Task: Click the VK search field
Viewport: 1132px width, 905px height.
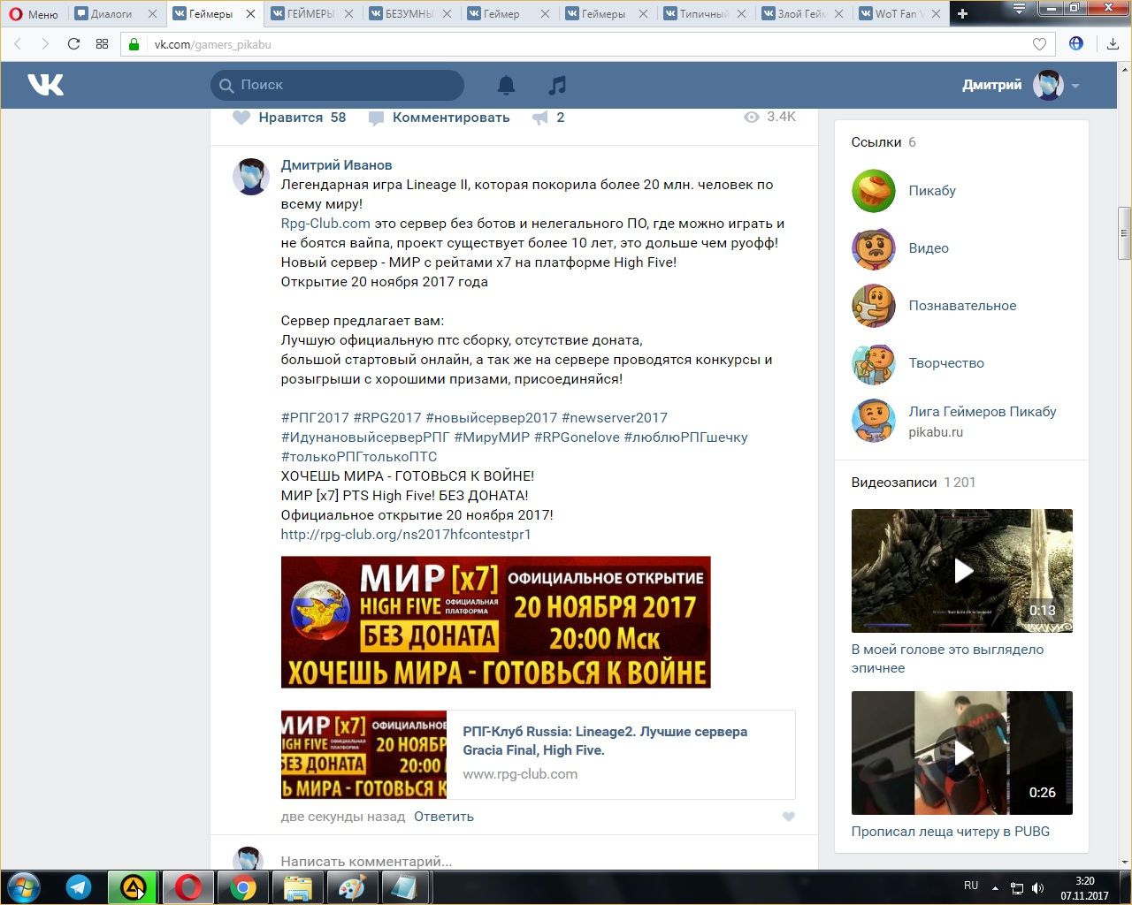Action: pos(338,85)
